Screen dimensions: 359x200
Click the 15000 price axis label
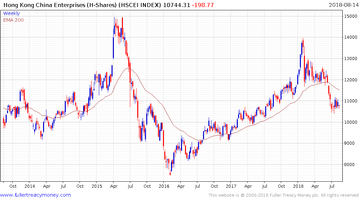pyautogui.click(x=350, y=16)
